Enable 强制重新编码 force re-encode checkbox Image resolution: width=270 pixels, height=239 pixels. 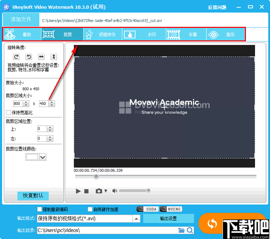tap(39, 209)
